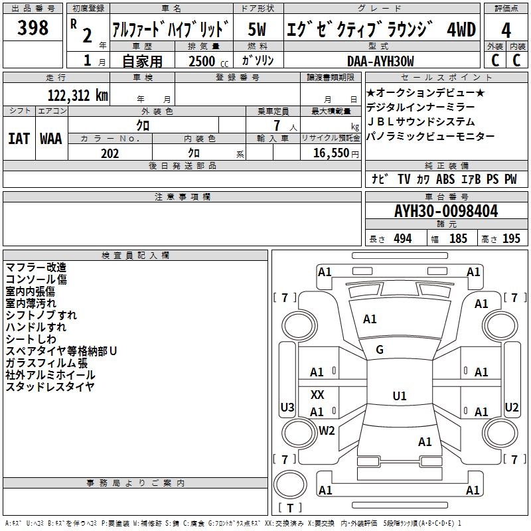Viewport: 531px width, 531px height.
Task: Click the chassis number AYH30-0098404
Action: coord(446,212)
